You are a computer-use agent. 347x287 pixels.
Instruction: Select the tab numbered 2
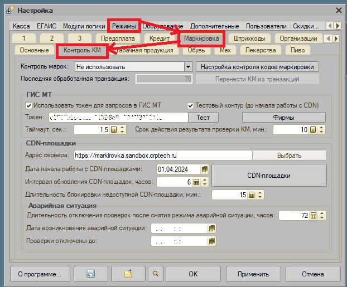(x=52, y=38)
